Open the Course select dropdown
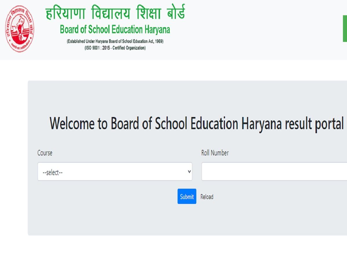347x260 pixels. pyautogui.click(x=115, y=172)
